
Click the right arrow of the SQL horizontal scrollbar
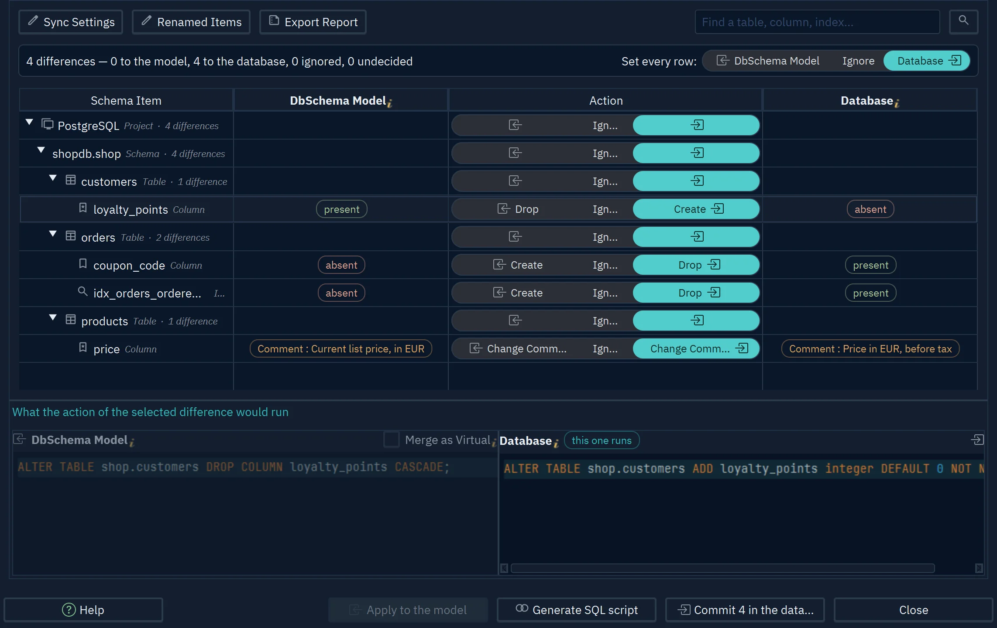[979, 568]
